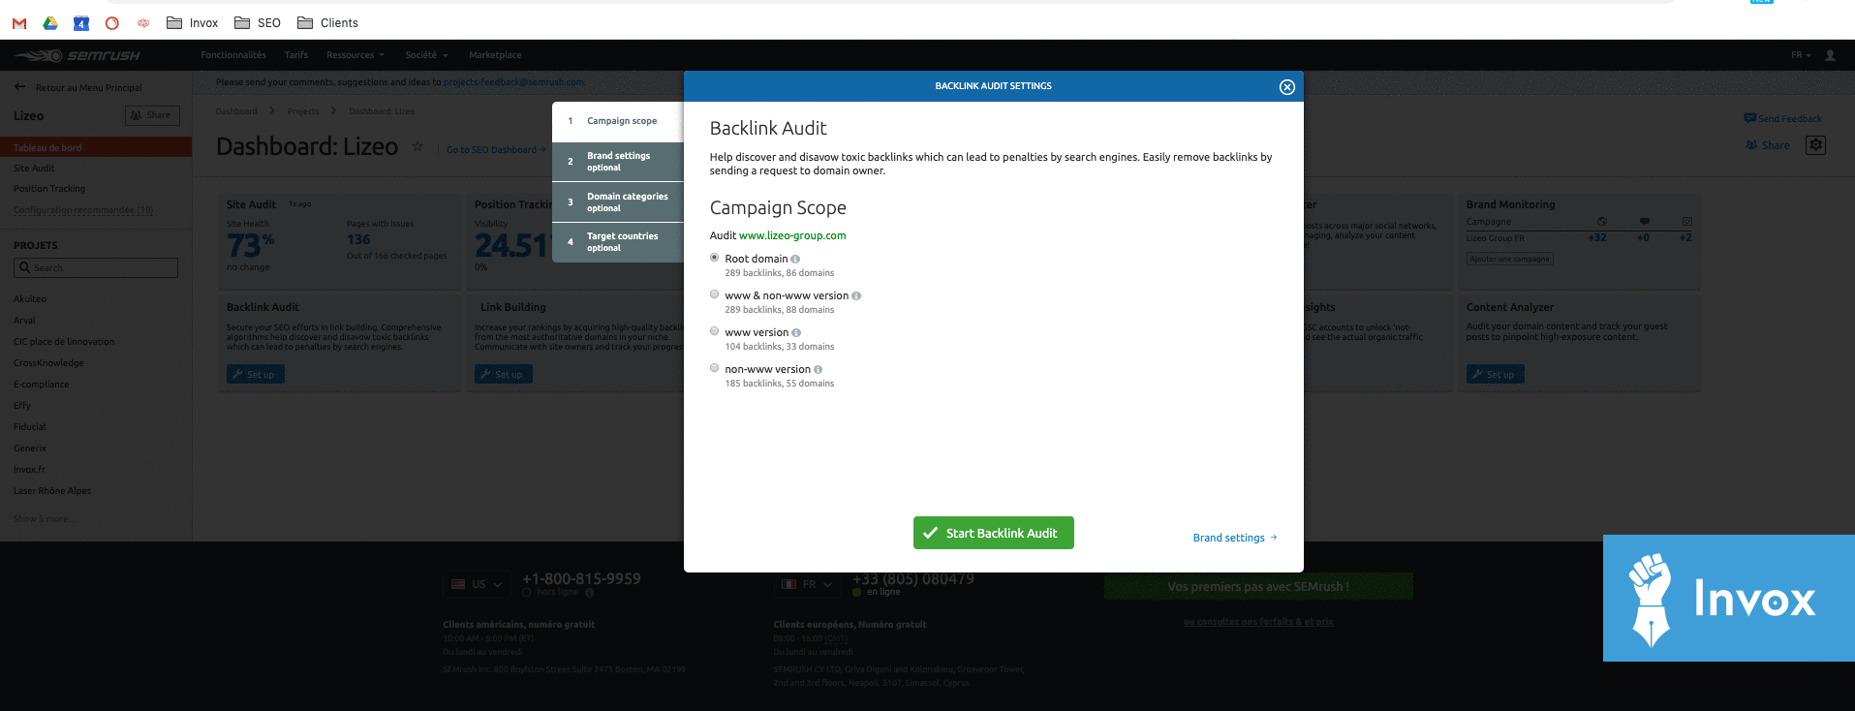
Task: Switch to Brand settings optional step
Action: point(618,162)
